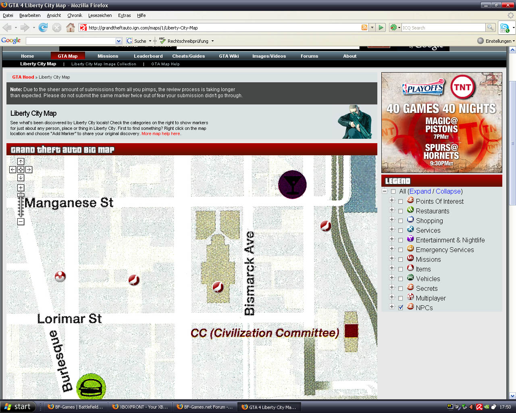
Task: Zoom in the map with plus button
Action: 21,188
